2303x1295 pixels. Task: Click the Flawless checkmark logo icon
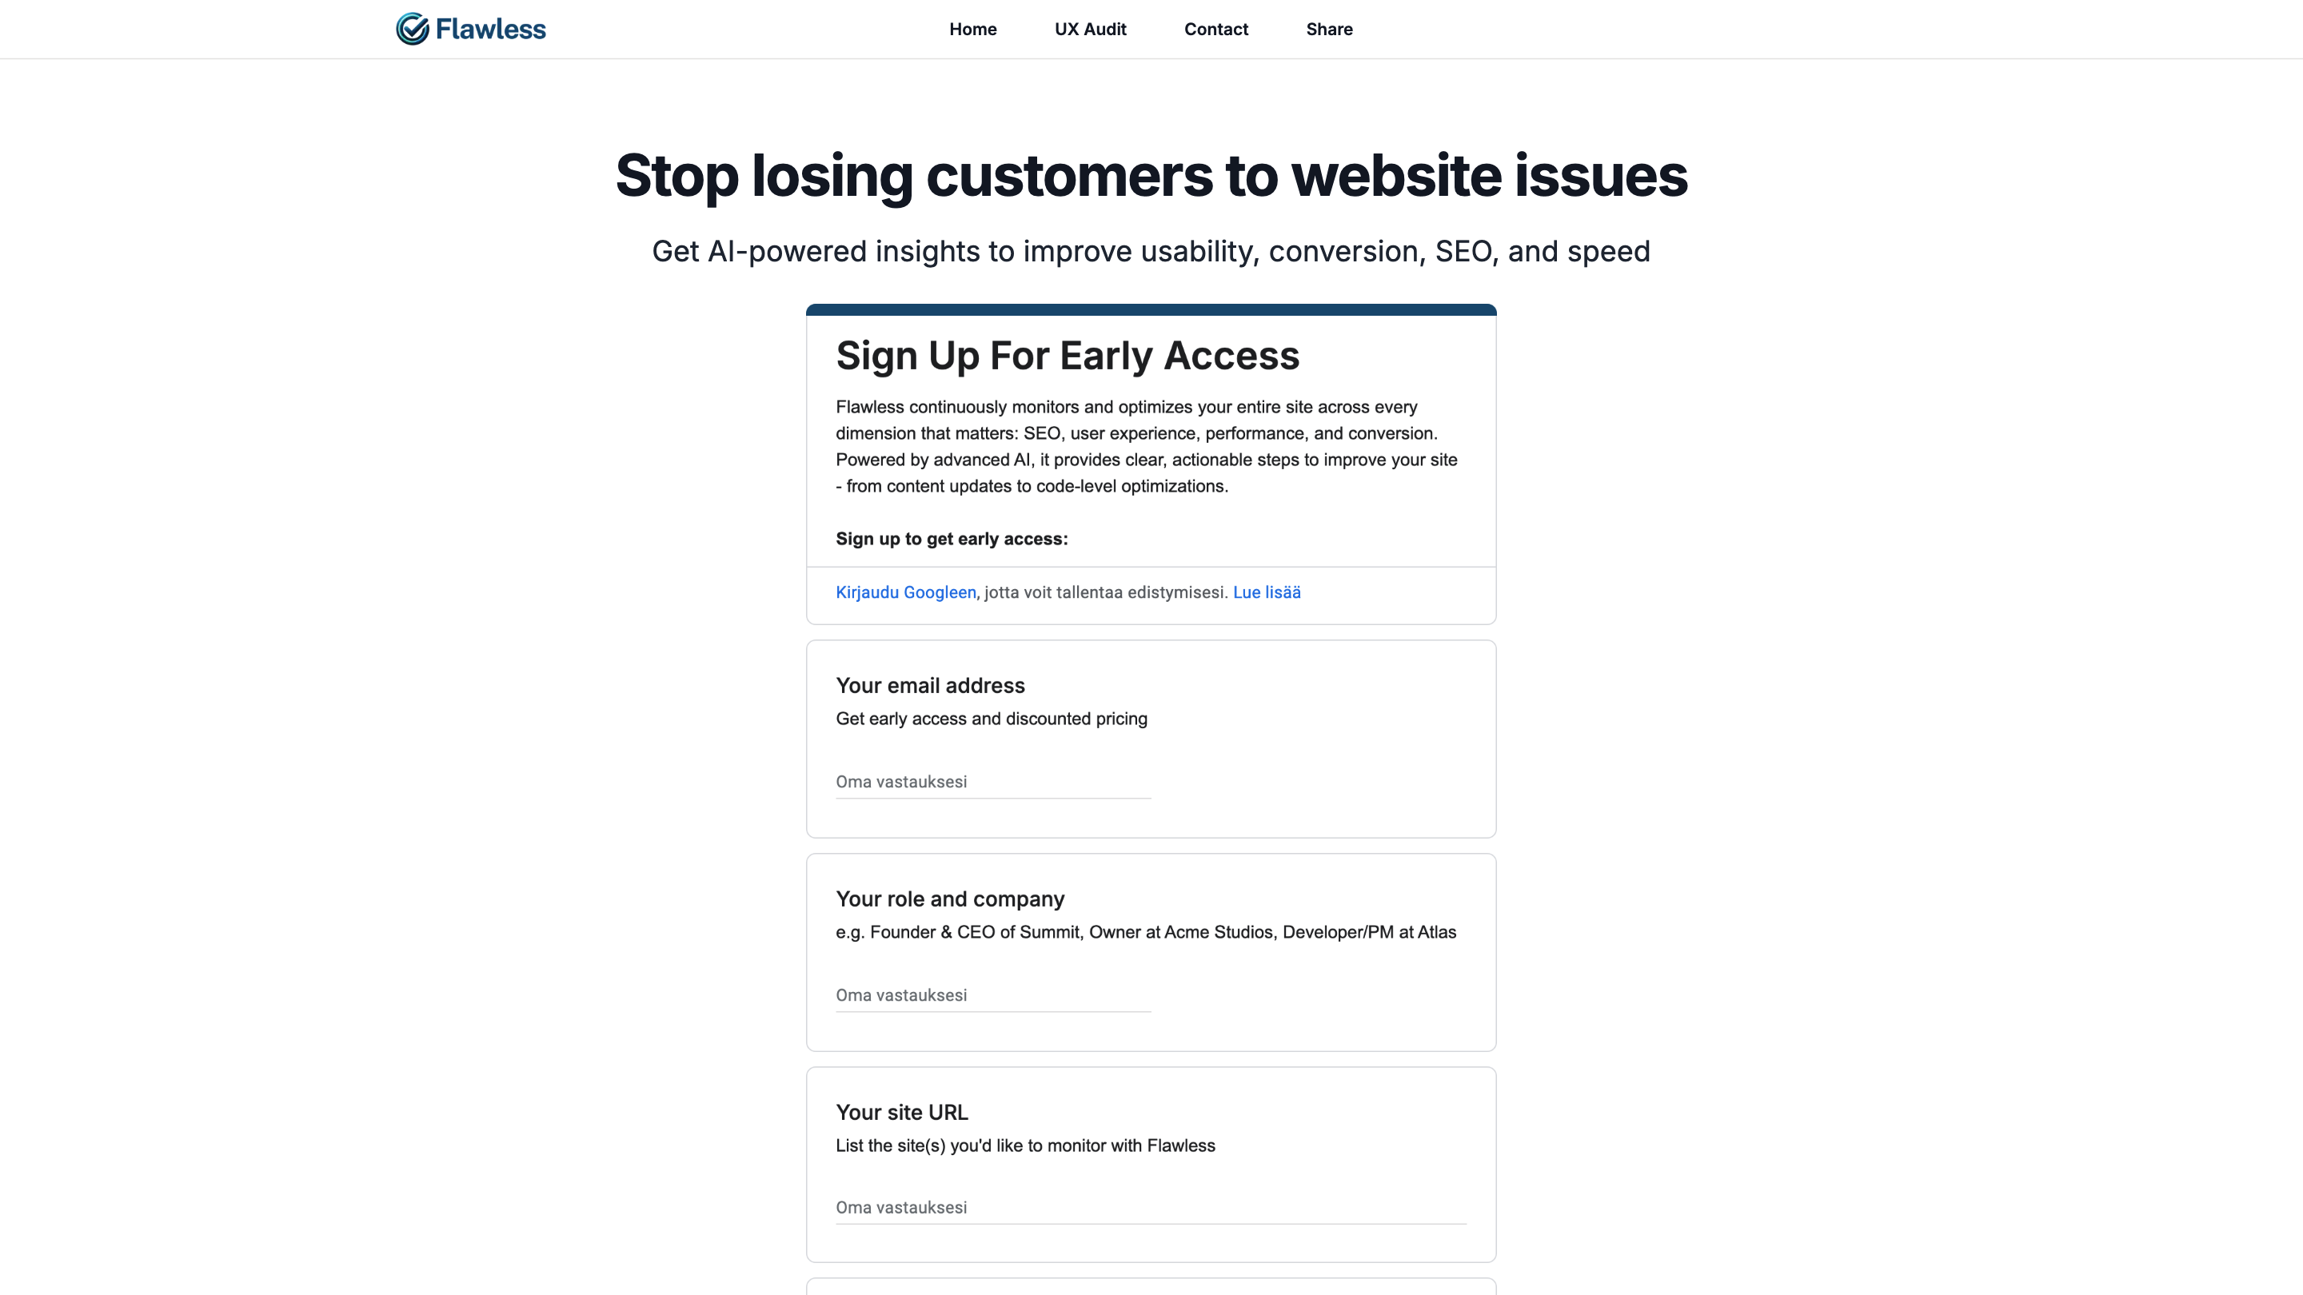point(412,29)
